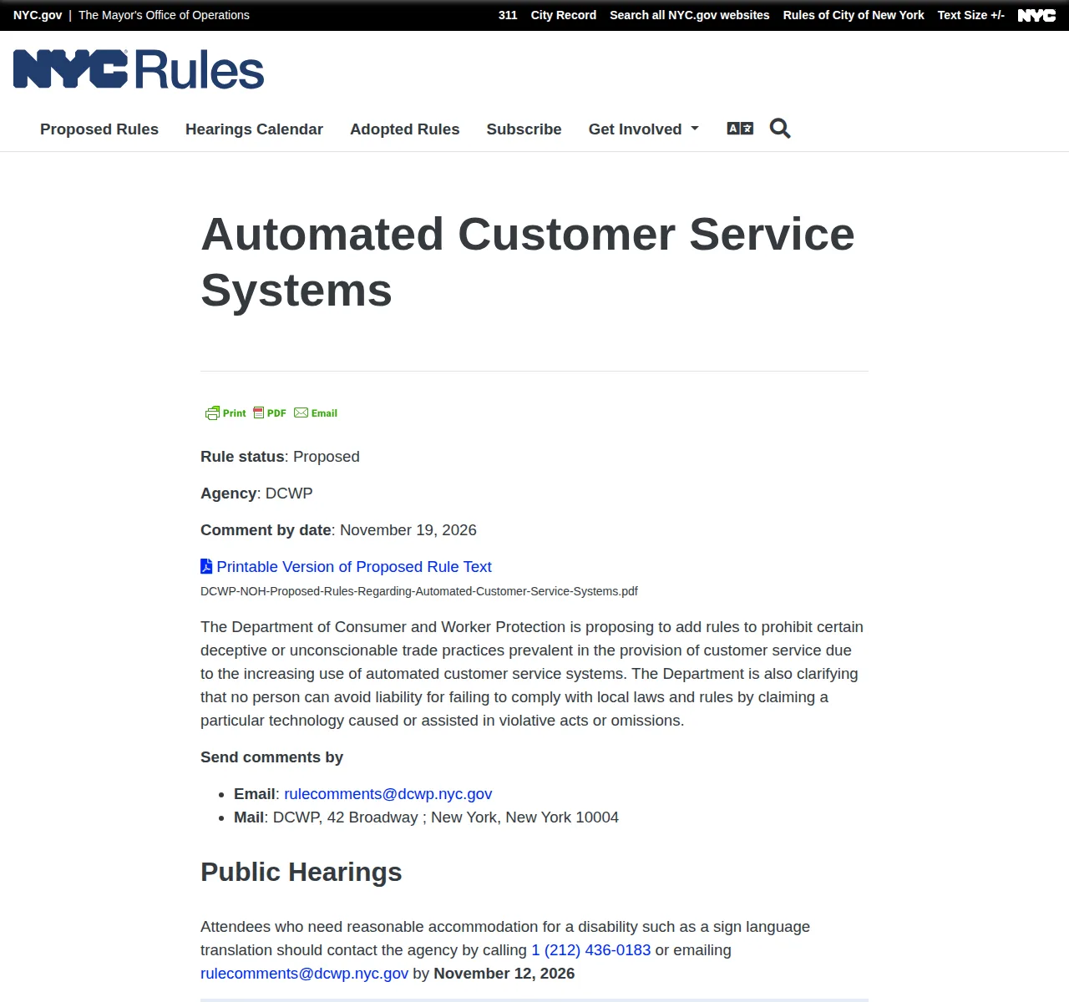Click the Public Hearings heading
Screen dimensions: 1069x1002
[x=301, y=872]
